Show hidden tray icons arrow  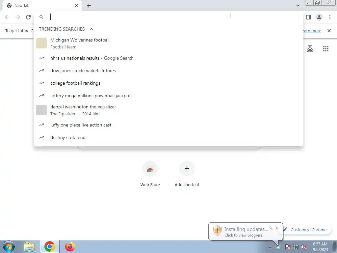coord(270,247)
